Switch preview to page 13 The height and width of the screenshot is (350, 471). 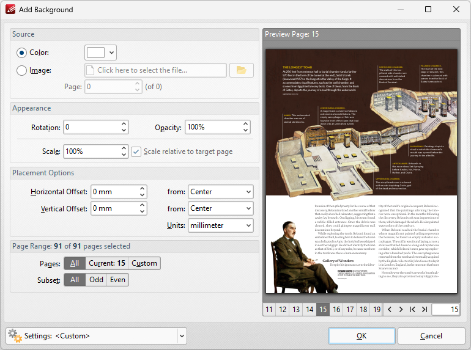[x=296, y=310]
